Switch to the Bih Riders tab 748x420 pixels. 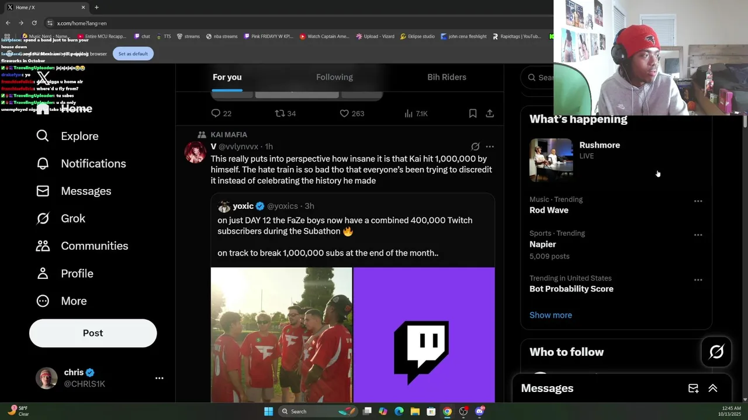point(446,77)
